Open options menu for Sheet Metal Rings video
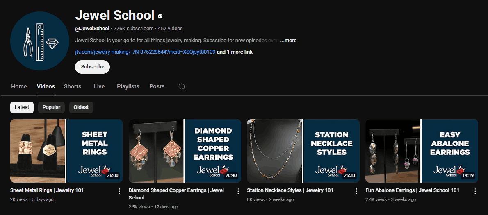 coord(119,191)
